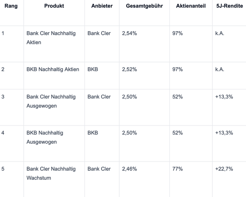Click the 2,46% fee value

tap(130, 169)
